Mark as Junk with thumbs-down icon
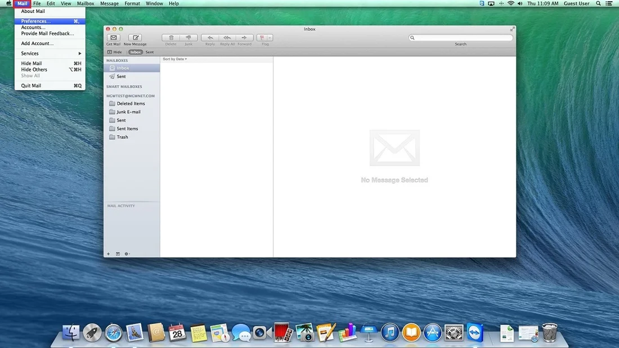The image size is (619, 348). [189, 38]
